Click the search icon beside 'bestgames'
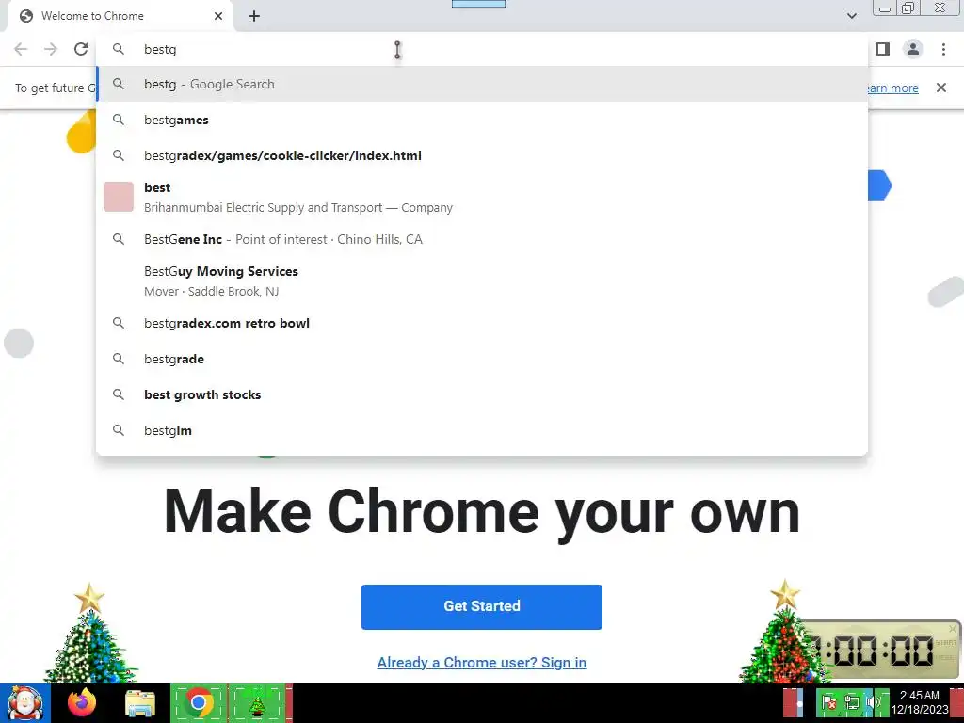Image resolution: width=964 pixels, height=723 pixels. [x=119, y=120]
